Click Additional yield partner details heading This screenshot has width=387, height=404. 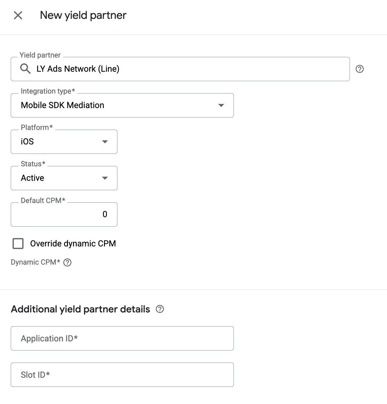80,309
